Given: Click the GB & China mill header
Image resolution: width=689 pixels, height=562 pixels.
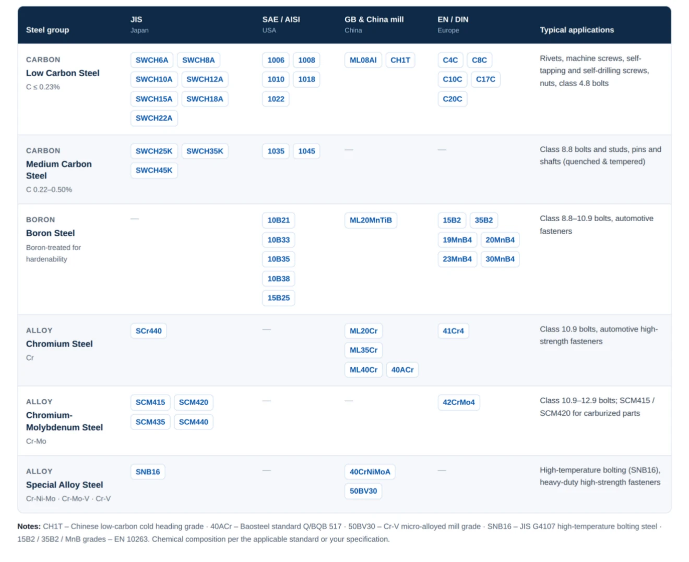Looking at the screenshot, I should 374,25.
